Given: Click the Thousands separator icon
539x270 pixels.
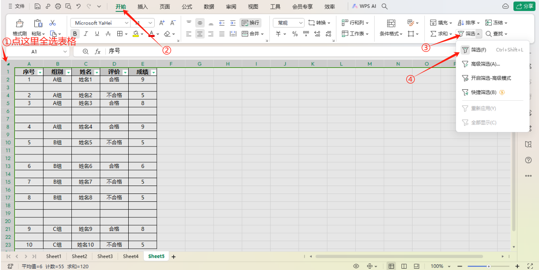Looking at the screenshot, I should [306, 34].
